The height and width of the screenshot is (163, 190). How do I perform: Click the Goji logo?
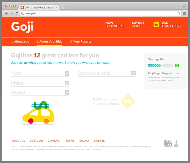[x=22, y=27]
